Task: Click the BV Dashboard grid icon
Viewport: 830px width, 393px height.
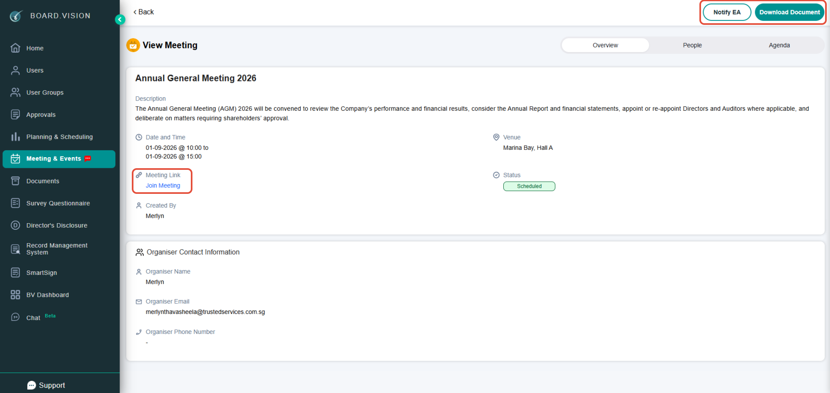Action: (15, 295)
